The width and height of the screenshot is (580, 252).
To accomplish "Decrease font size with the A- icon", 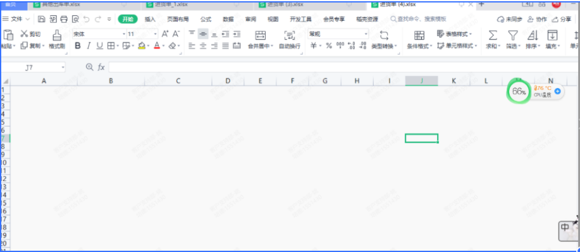I will (x=176, y=34).
